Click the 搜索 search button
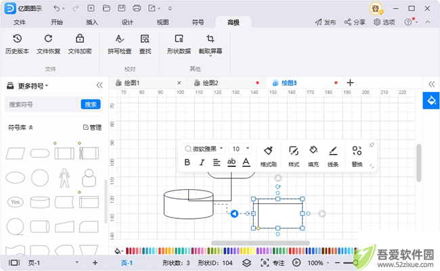 91,105
